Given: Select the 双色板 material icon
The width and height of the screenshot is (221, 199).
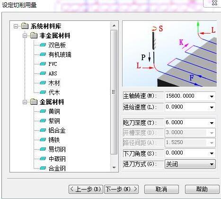Looking at the screenshot, I should tap(43, 45).
